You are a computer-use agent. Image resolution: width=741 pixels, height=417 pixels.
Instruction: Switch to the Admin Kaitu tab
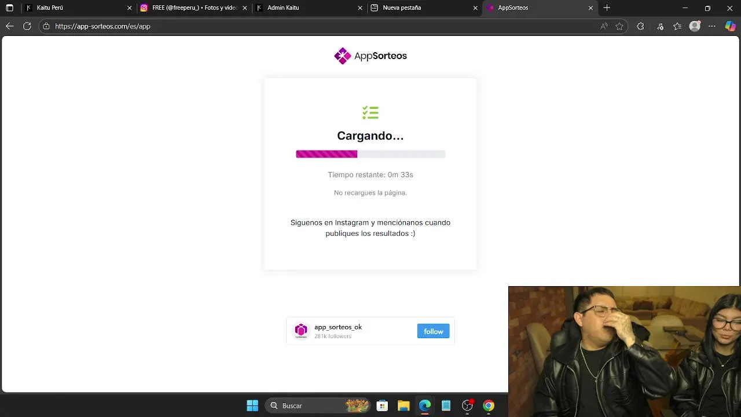point(310,8)
